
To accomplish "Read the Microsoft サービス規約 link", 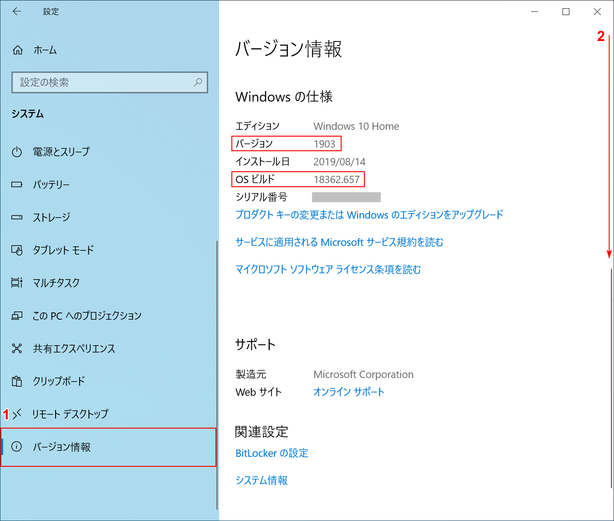I will 339,242.
